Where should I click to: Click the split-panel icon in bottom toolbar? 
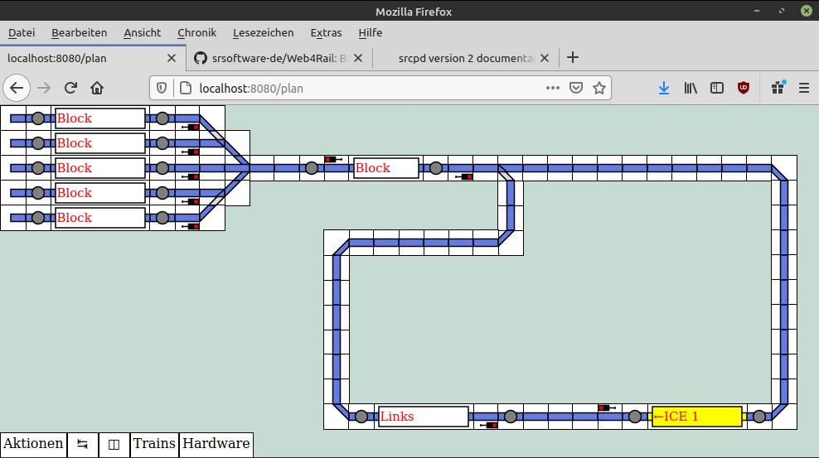click(x=114, y=444)
